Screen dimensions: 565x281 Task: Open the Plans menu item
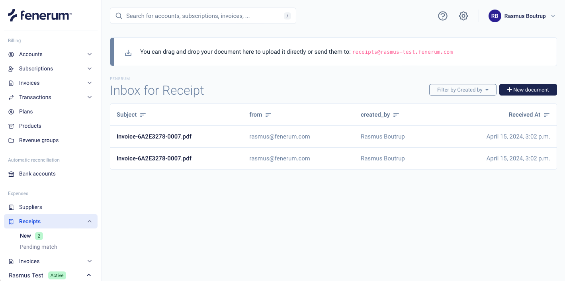point(51,111)
